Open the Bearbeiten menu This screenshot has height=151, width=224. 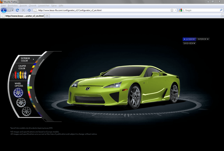pyautogui.click(x=13, y=6)
